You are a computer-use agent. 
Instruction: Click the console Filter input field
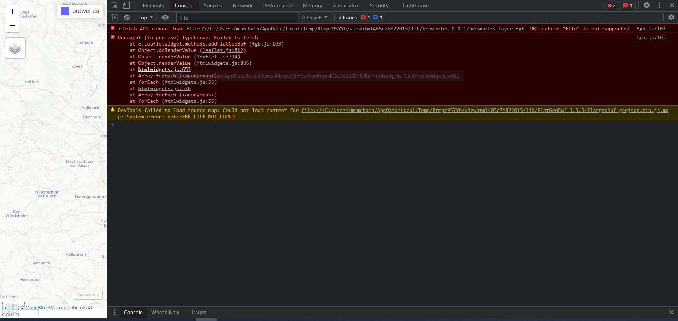click(x=237, y=18)
